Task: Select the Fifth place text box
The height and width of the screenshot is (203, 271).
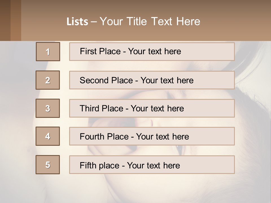Action: tap(152, 165)
